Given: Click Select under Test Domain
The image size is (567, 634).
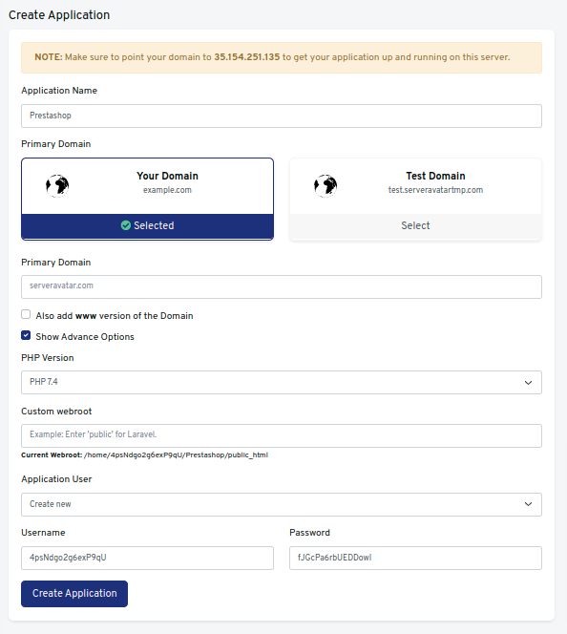Looking at the screenshot, I should click(415, 225).
